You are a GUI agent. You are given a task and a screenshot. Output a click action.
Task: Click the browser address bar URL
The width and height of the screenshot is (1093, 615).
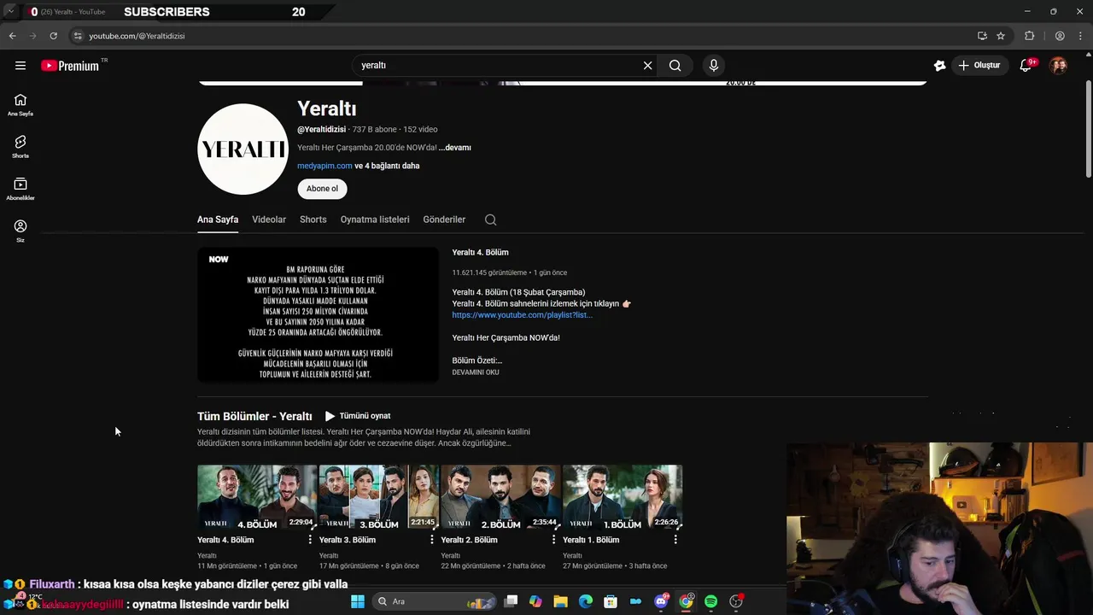(137, 36)
